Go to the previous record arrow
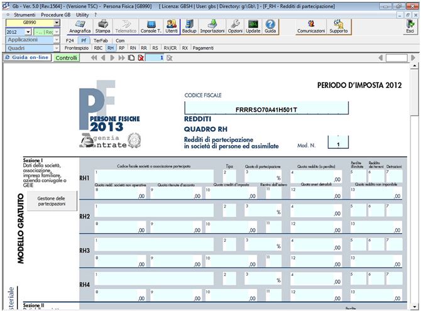 [103, 58]
